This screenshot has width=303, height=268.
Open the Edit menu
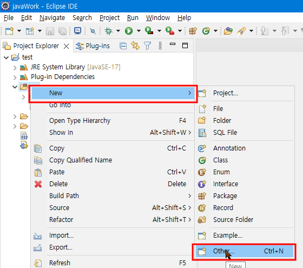27,18
